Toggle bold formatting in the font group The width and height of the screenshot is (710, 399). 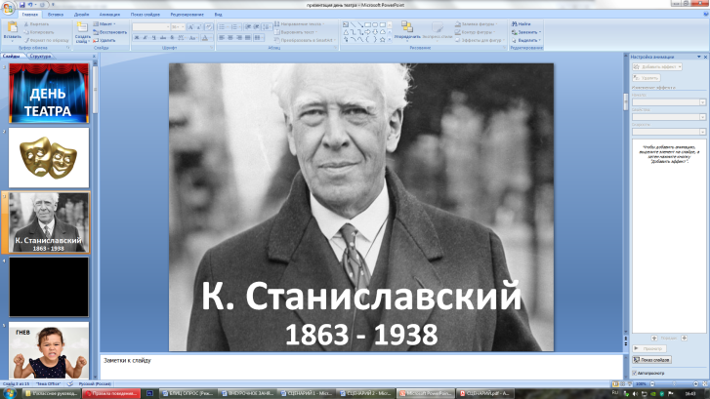point(137,38)
